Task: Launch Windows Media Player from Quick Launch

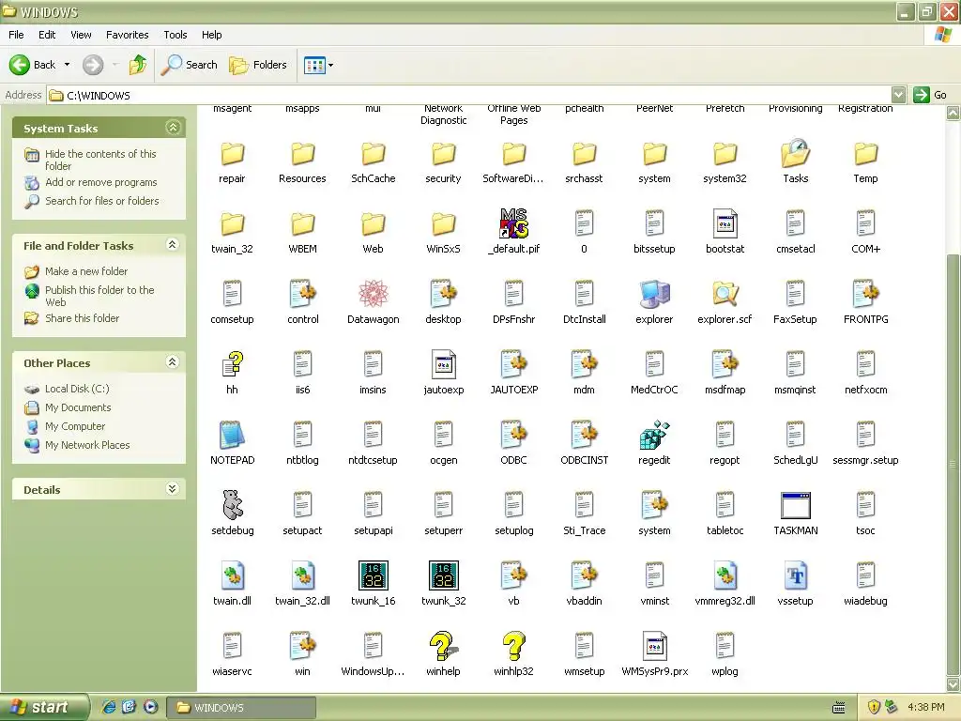Action: [151, 708]
